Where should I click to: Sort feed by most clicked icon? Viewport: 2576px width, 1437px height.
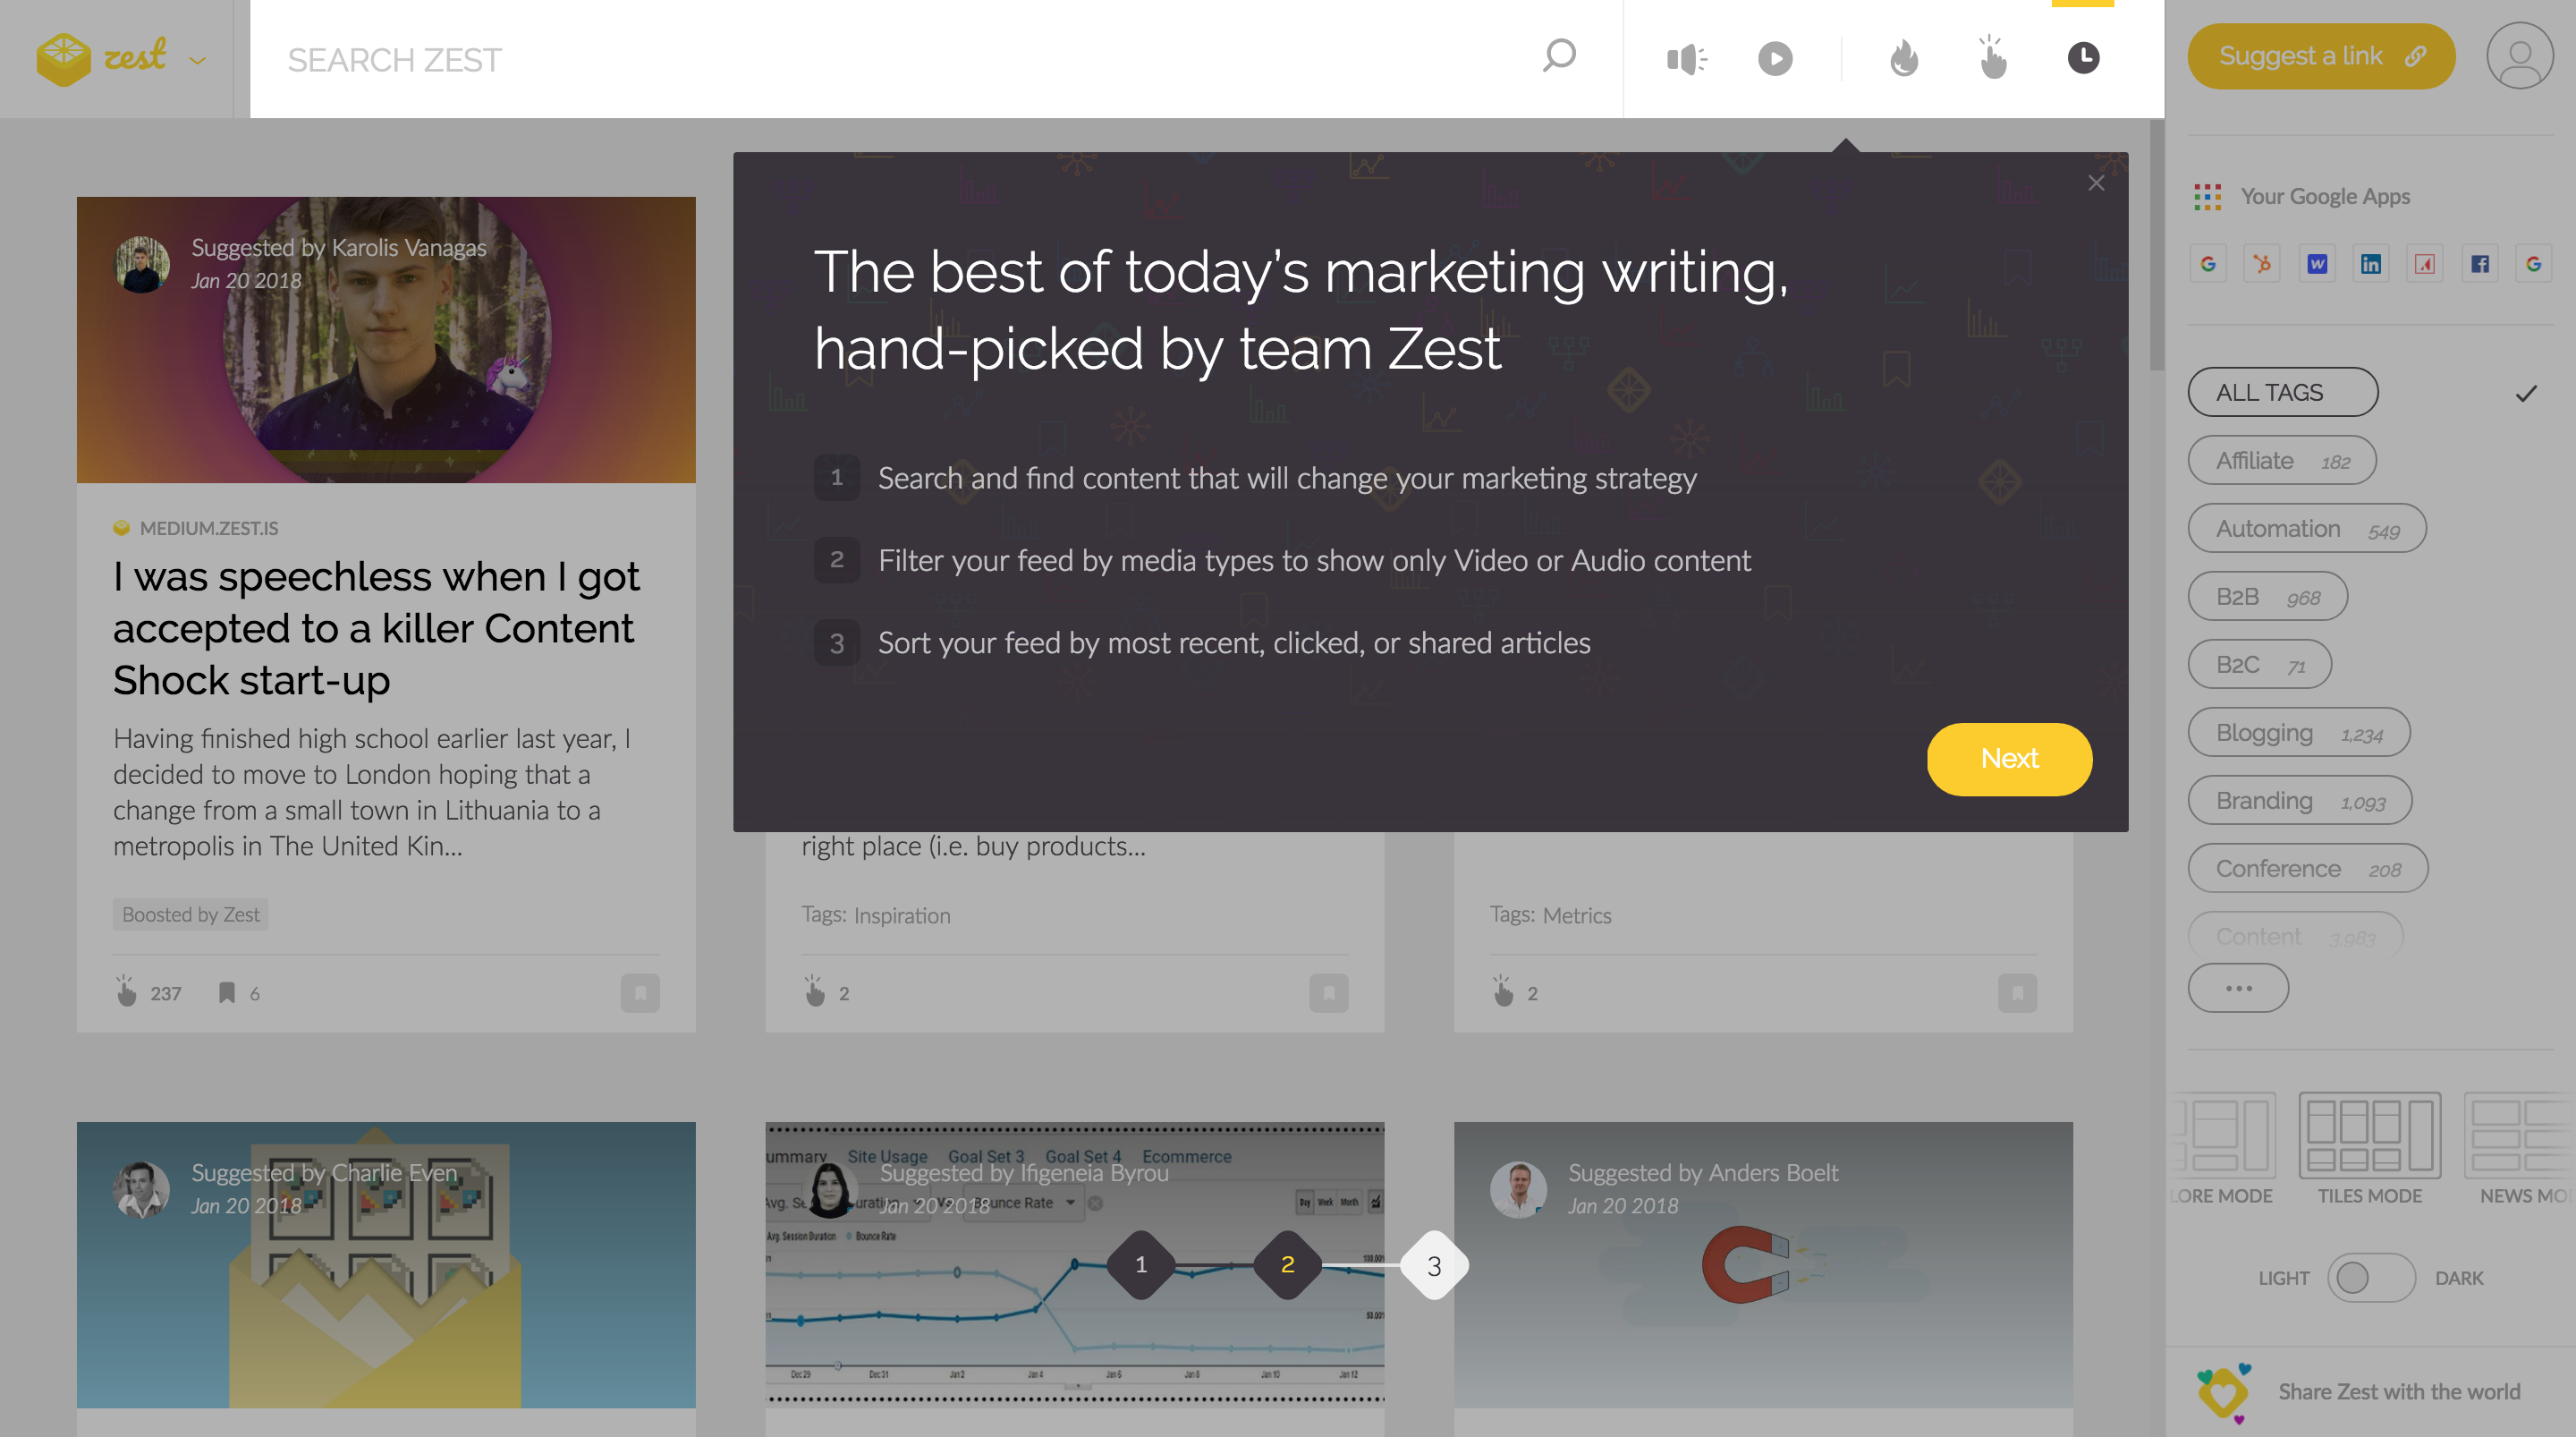click(1992, 59)
